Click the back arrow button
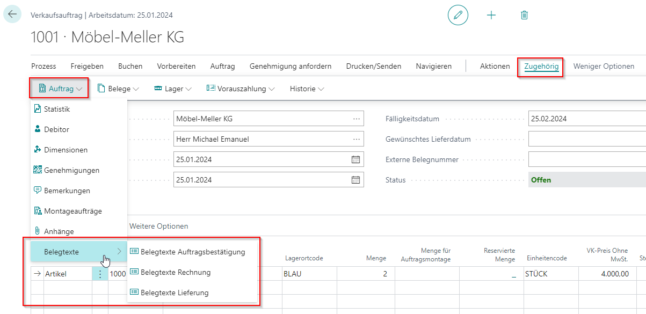Screen dimensions: 646x314 (12, 14)
